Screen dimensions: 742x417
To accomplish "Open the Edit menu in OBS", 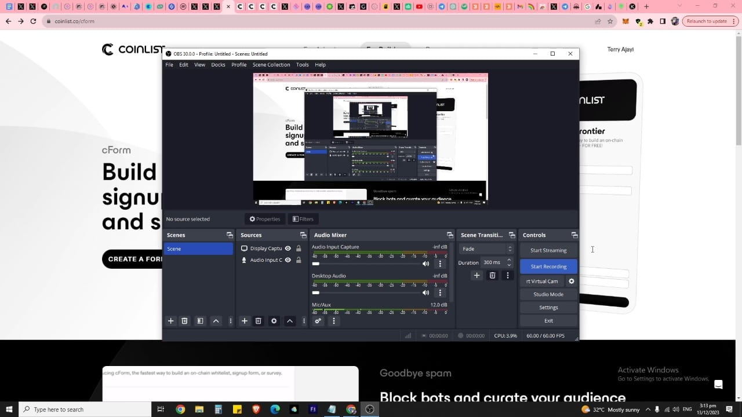I will tap(184, 65).
